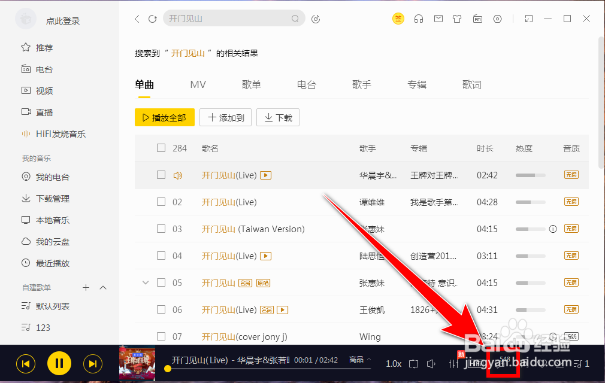This screenshot has width=605, height=383.
Task: Switch to mini mode icon
Action: tap(528, 19)
